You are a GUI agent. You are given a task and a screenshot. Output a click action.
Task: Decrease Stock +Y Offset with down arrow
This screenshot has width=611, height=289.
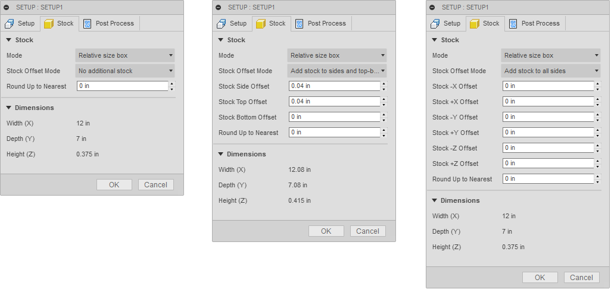click(x=598, y=135)
